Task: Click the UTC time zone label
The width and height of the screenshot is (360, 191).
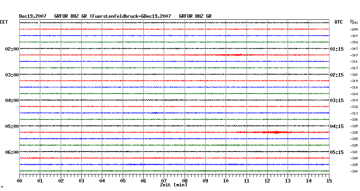Action: pyautogui.click(x=339, y=22)
